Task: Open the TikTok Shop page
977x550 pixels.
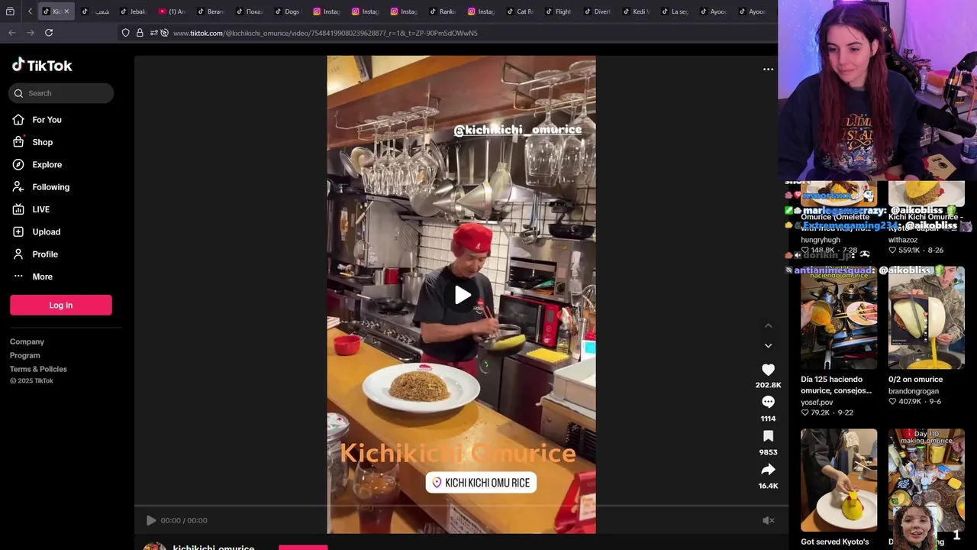Action: (x=42, y=142)
